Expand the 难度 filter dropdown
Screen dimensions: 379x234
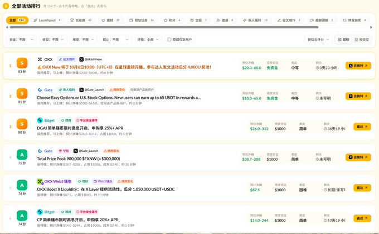point(83,39)
